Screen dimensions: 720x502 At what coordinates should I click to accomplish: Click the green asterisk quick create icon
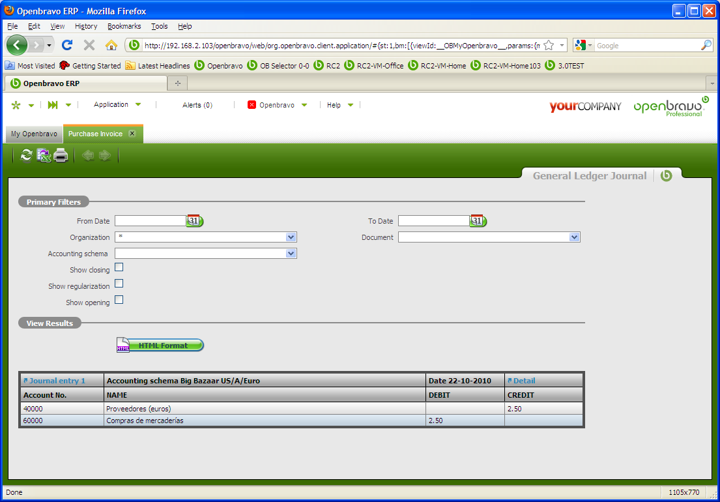tap(16, 105)
